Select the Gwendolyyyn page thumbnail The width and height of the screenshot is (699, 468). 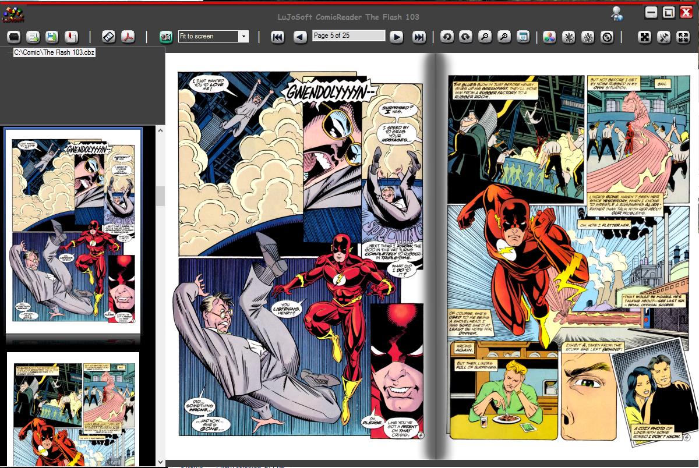73,231
